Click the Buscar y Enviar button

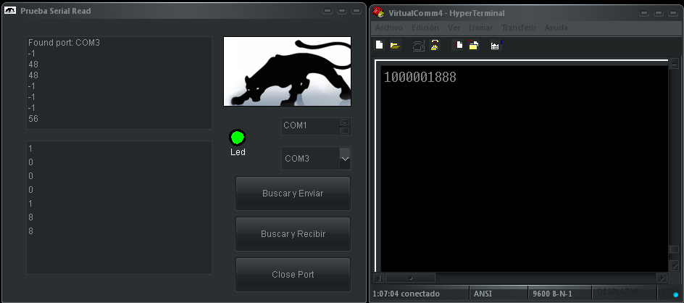tap(293, 194)
